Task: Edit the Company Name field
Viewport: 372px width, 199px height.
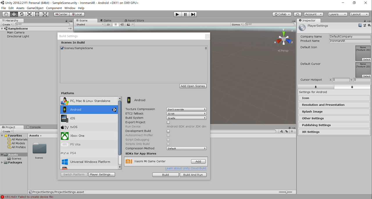Action: click(350, 37)
